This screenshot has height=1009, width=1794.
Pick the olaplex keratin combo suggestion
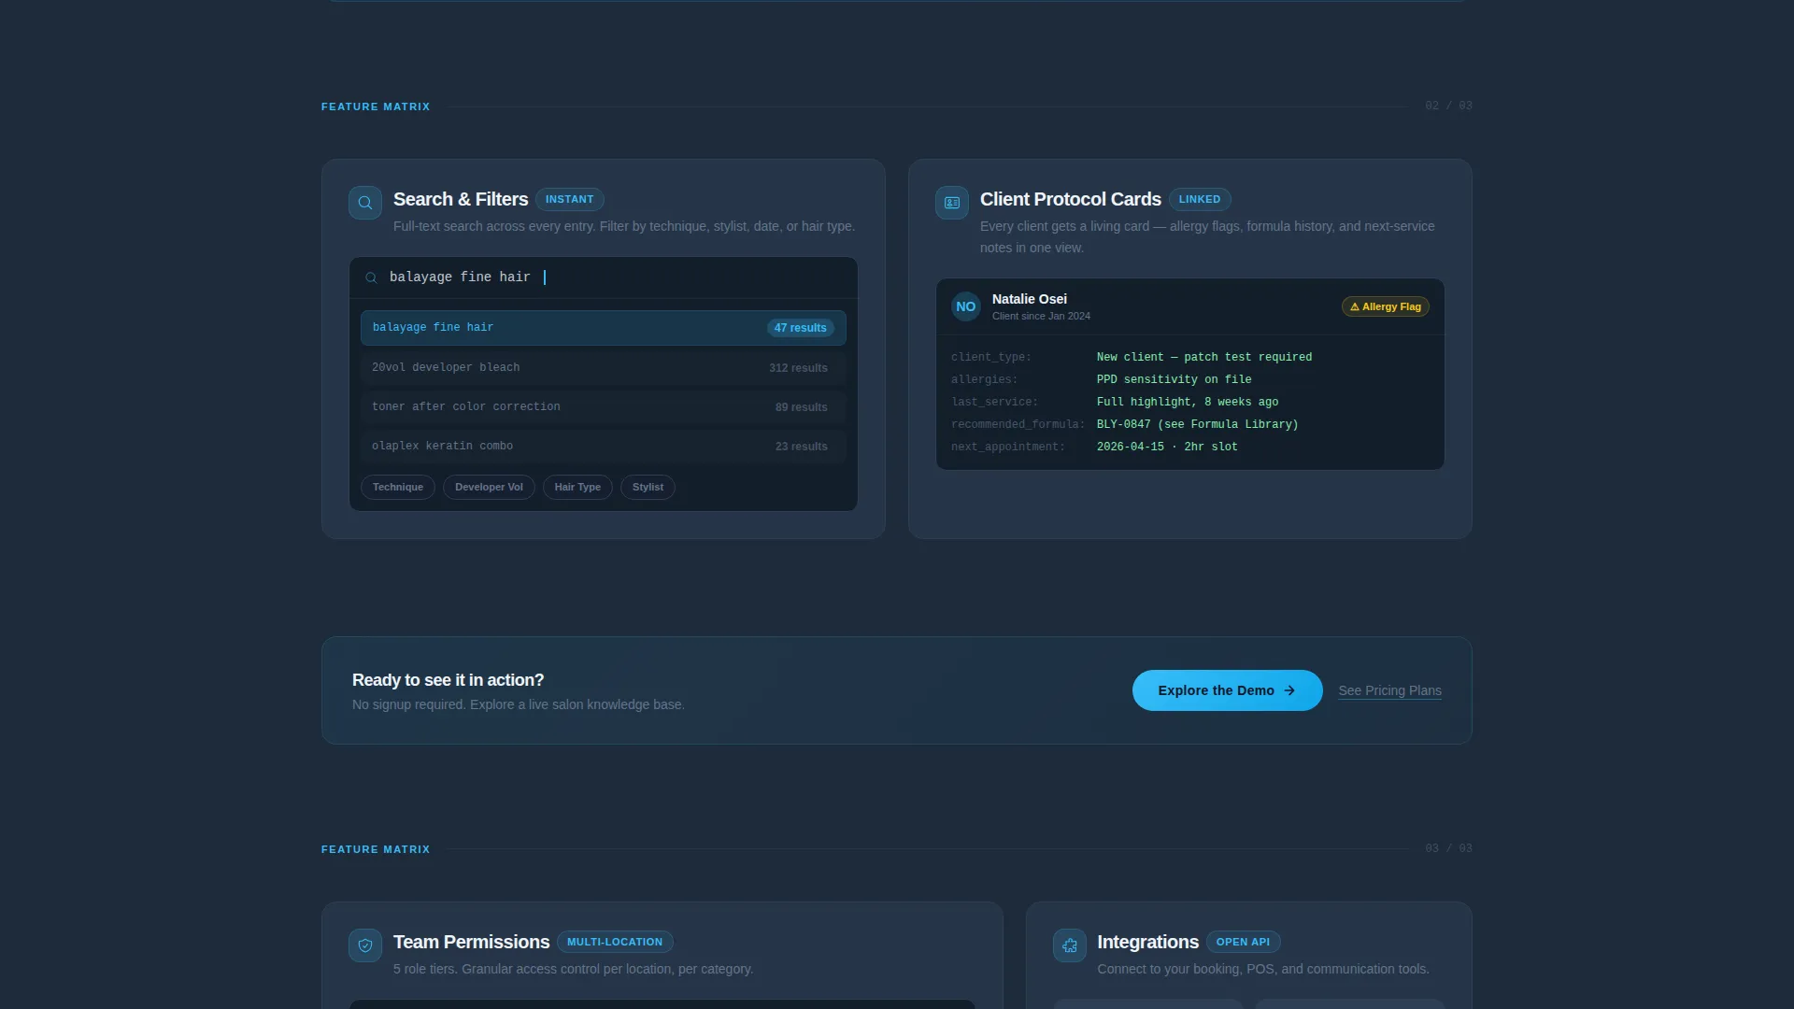[x=604, y=447]
